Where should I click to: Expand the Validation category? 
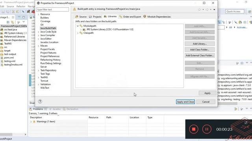coord(39,85)
